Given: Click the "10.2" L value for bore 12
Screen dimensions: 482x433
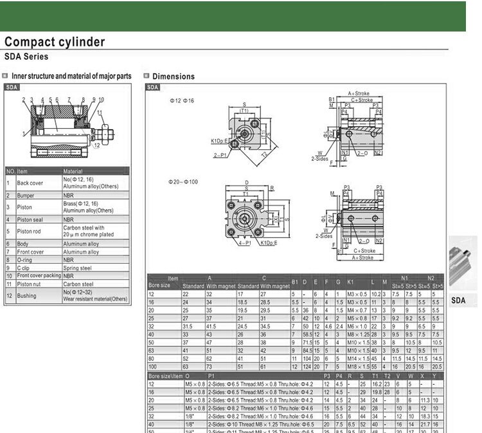Looking at the screenshot, I should 376,294.
